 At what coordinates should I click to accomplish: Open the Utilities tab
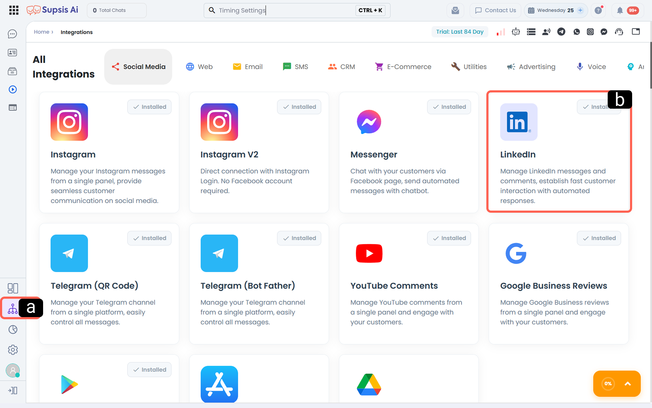click(x=469, y=67)
